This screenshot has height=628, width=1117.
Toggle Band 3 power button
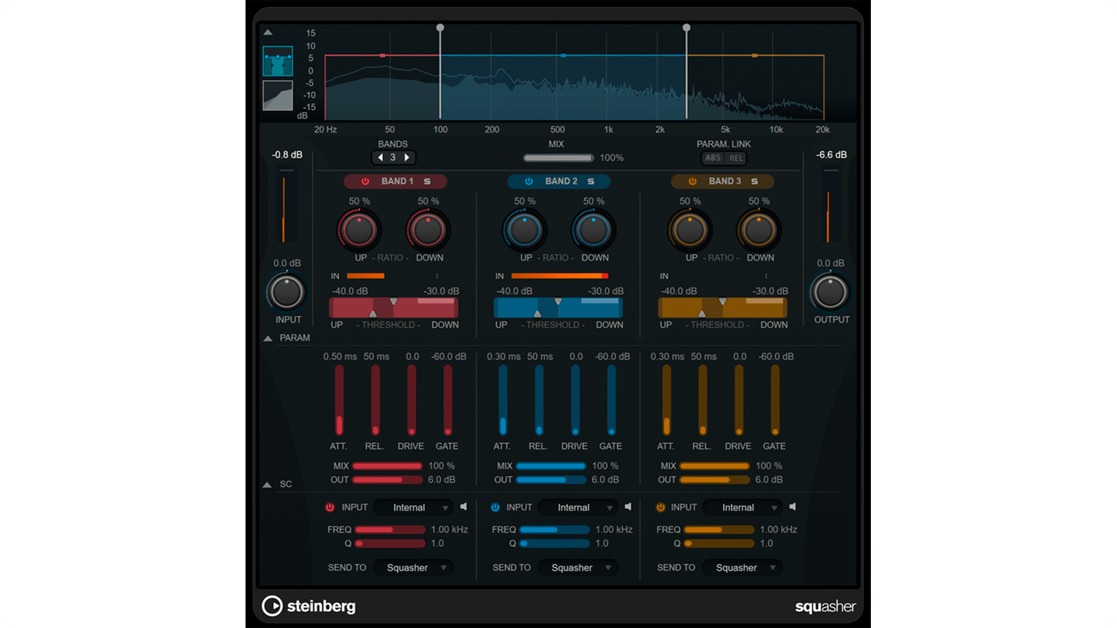coord(692,181)
